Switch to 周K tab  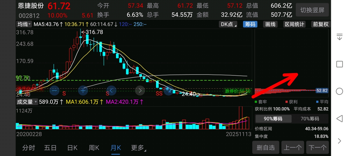pos(94,148)
